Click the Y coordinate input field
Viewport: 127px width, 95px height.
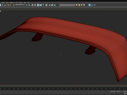tap(125, 92)
